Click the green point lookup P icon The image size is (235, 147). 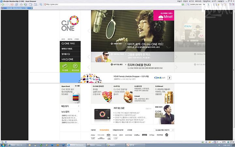coord(75,67)
